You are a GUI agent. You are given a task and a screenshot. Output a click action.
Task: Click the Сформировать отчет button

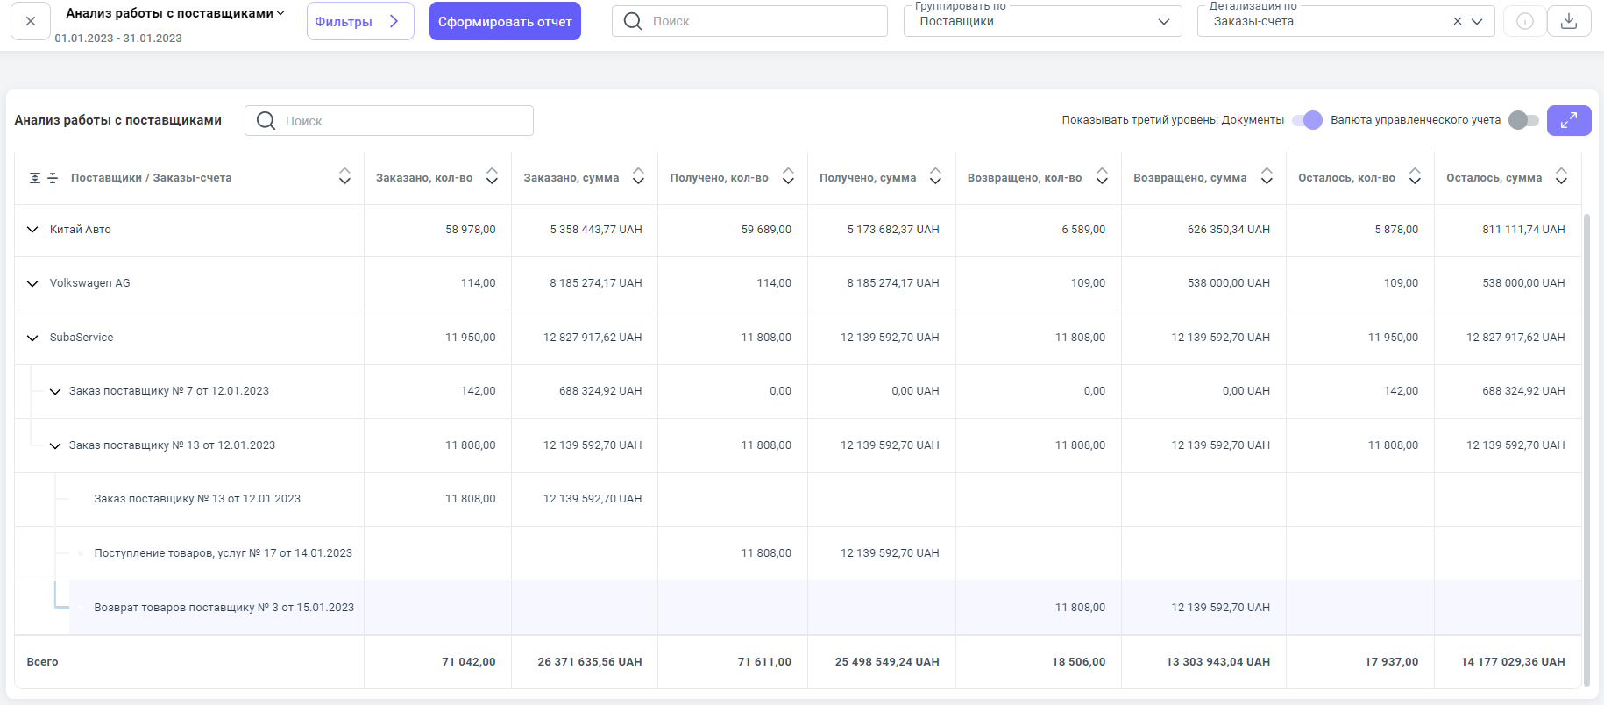[x=505, y=21]
